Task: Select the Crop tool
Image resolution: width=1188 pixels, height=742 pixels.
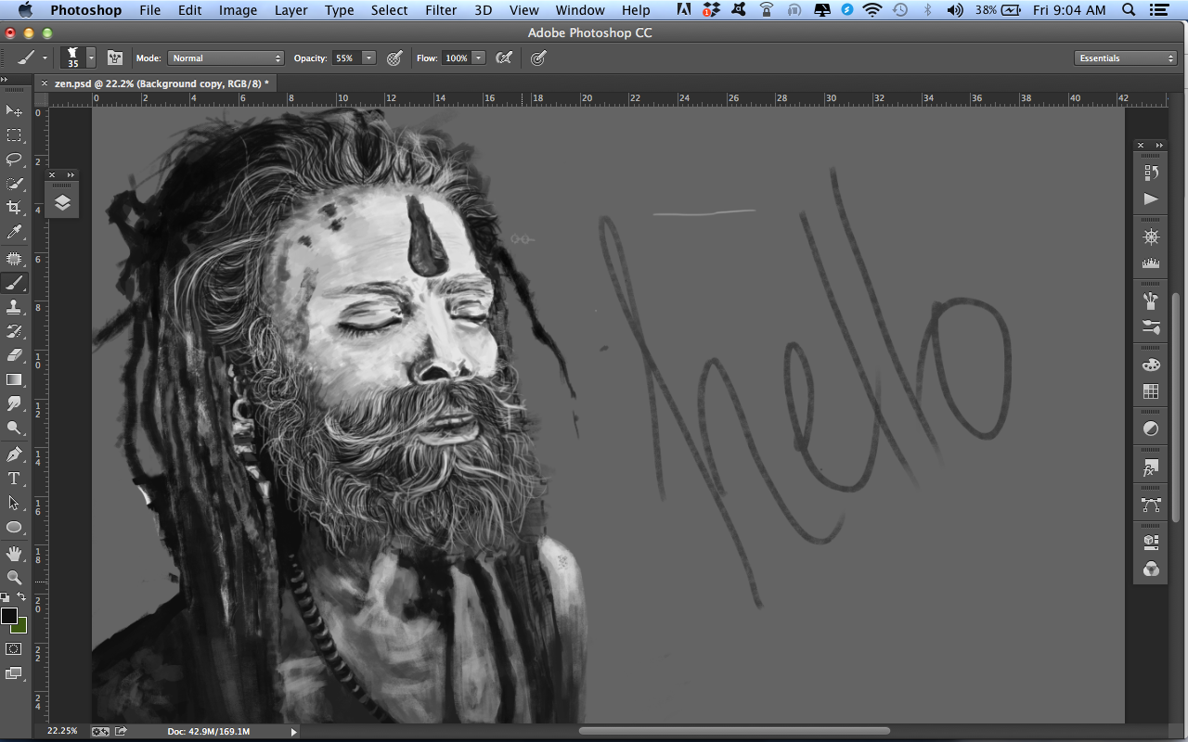Action: click(14, 208)
